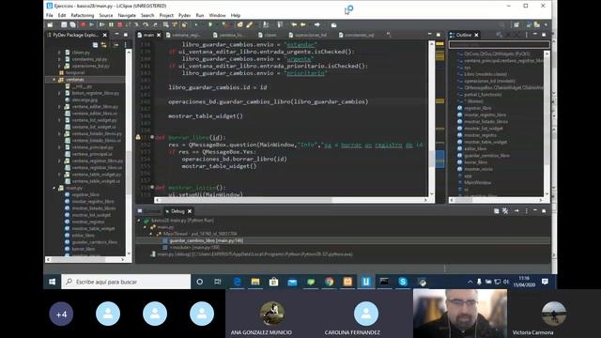
Task: Click the save all toolbar icon
Action: (x=72, y=25)
